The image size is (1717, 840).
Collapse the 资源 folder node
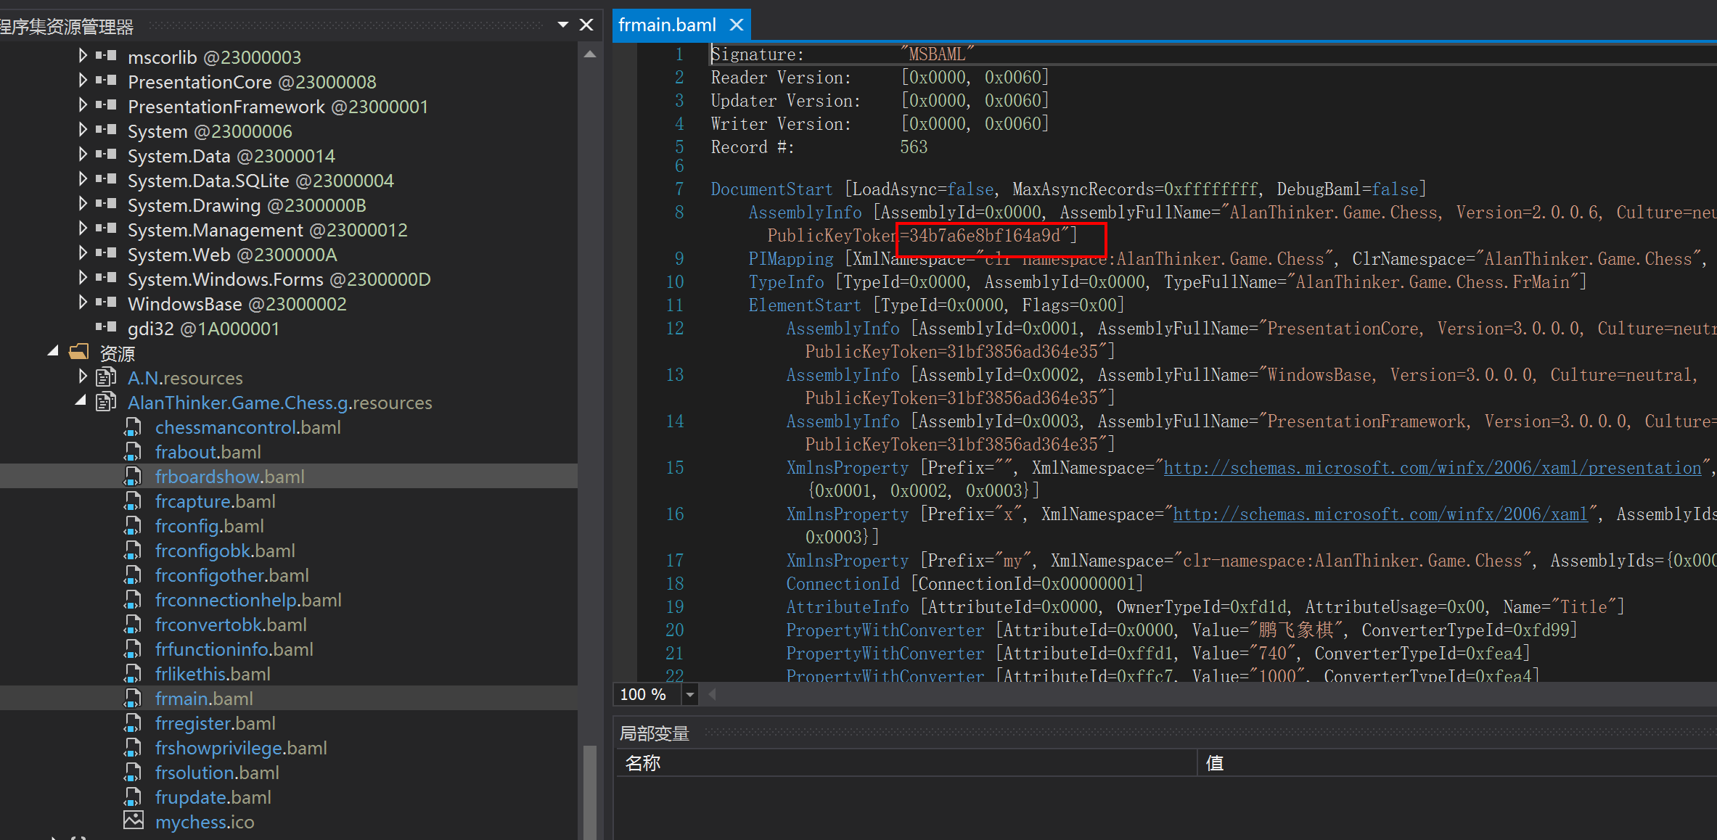(53, 352)
